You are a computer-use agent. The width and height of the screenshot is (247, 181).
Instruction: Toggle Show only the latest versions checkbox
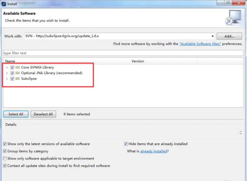tap(5, 144)
